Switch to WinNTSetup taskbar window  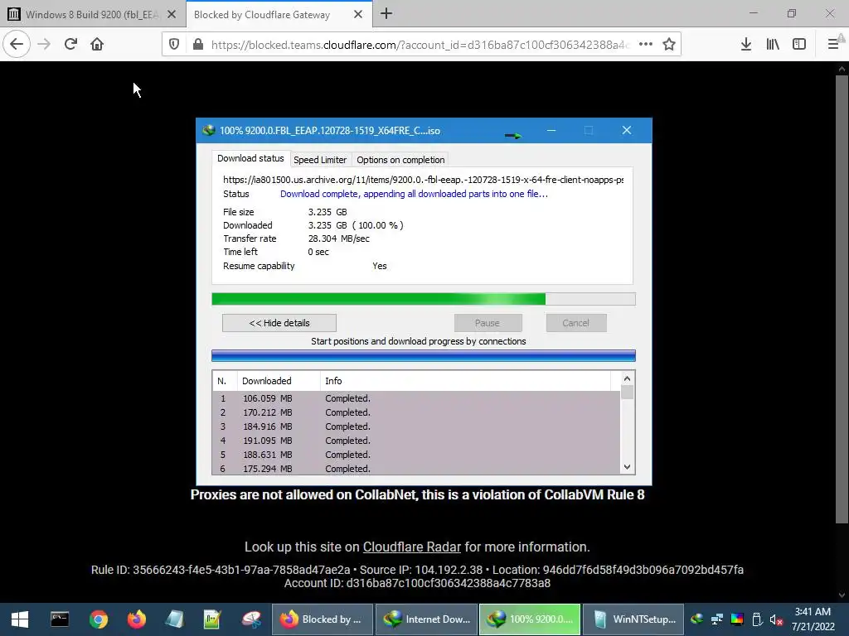634,619
